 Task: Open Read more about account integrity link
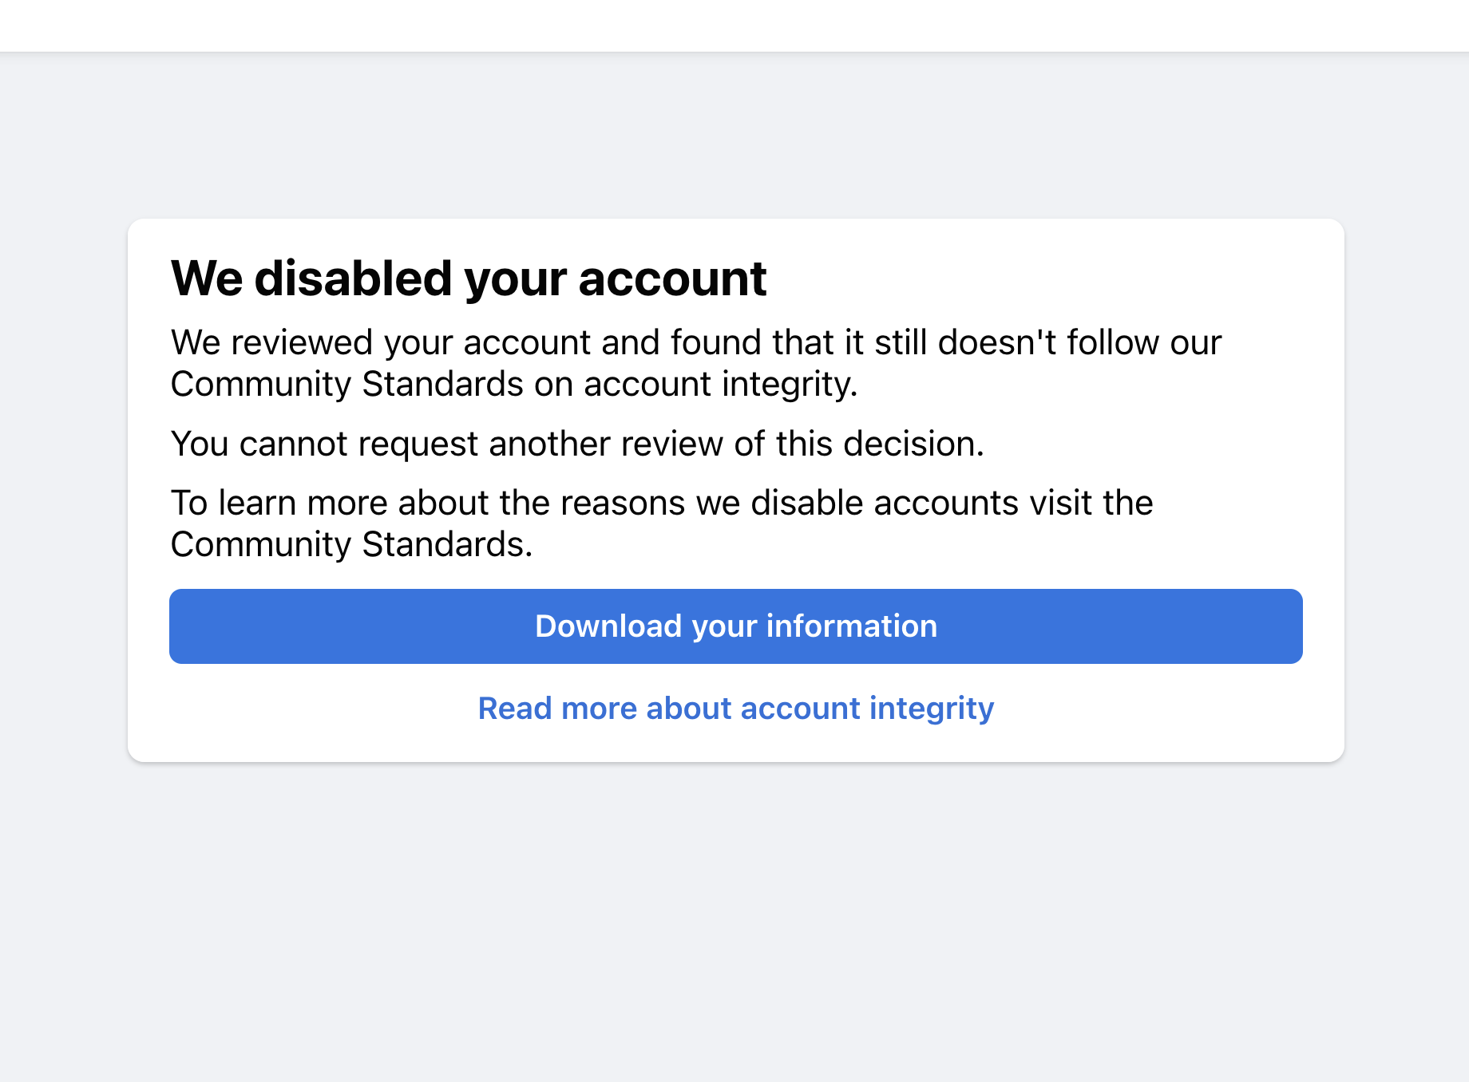(735, 709)
